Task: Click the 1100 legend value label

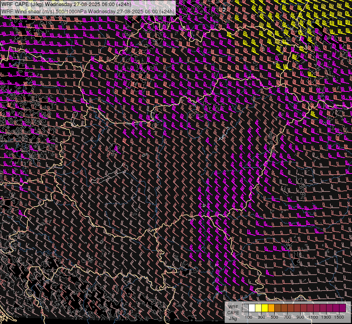Action: coord(313,317)
